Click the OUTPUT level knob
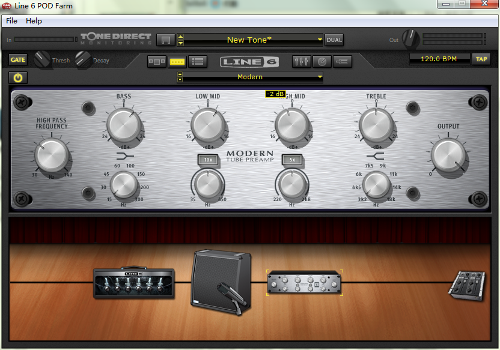500x350 pixels. click(x=448, y=155)
